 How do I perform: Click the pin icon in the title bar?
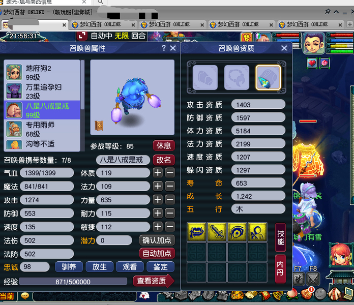click(x=328, y=12)
